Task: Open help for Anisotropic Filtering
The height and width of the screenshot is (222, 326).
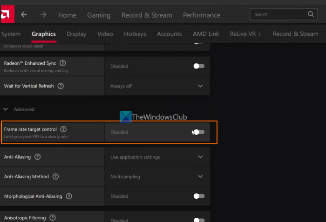Action: click(53, 218)
